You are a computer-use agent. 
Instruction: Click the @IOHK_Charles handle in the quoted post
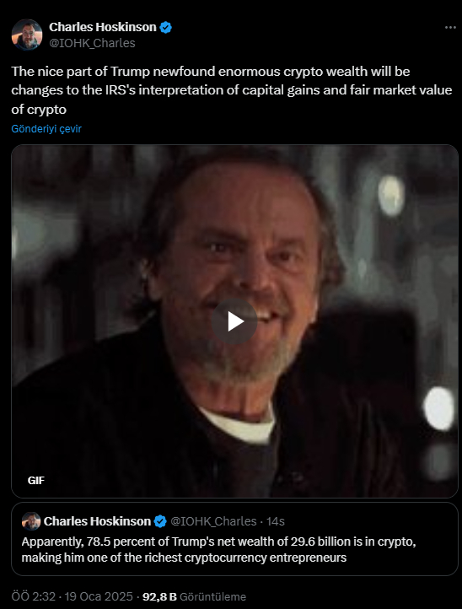point(214,521)
